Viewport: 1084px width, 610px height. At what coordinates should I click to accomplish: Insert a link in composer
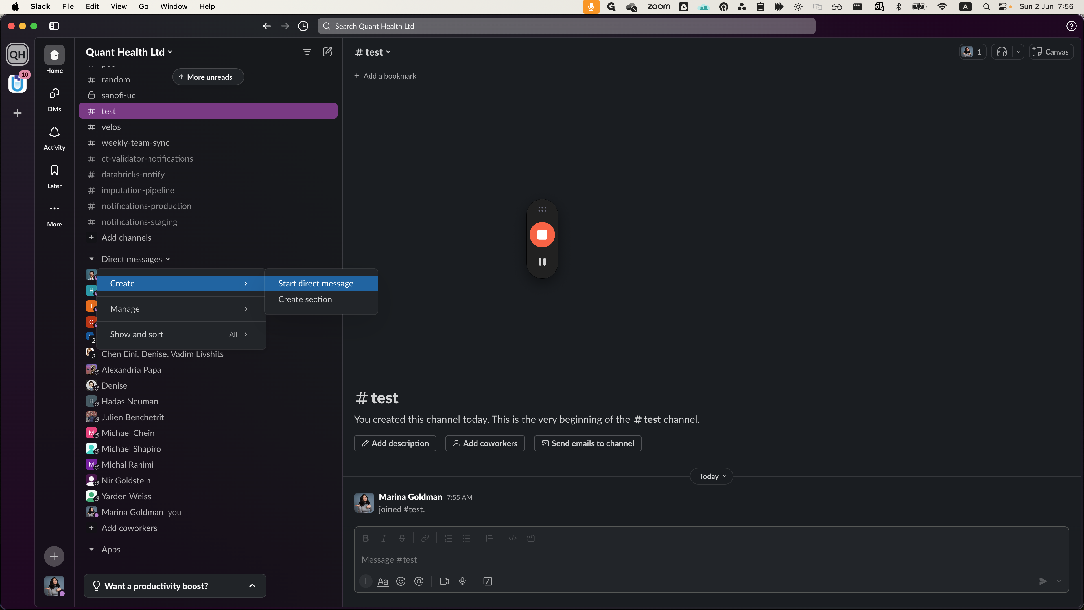[x=425, y=539]
